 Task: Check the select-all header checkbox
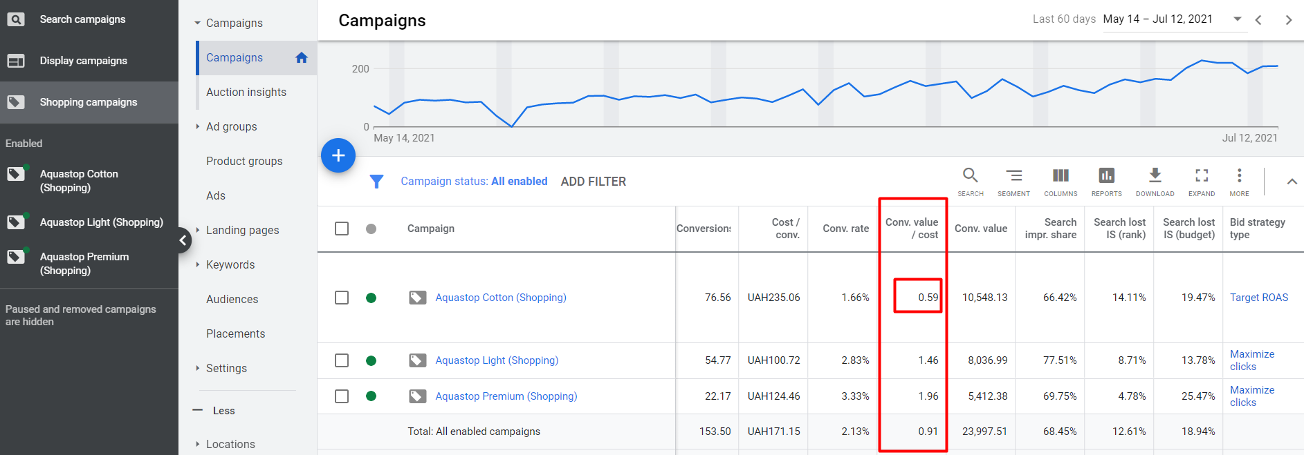click(342, 229)
